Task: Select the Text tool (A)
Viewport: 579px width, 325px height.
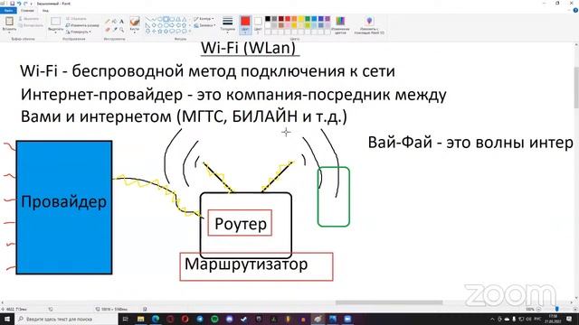Action: (x=121, y=22)
